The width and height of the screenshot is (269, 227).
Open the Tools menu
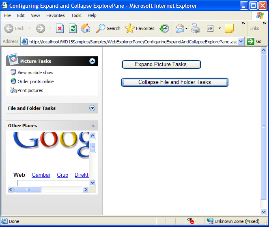click(x=76, y=15)
